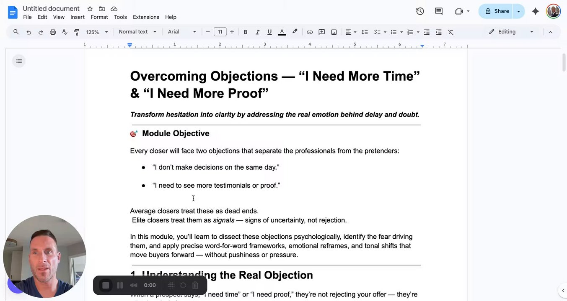567x301 pixels.
Task: Open the Format menu
Action: 99,17
